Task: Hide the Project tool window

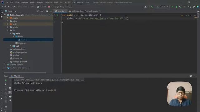Action: tap(51, 11)
